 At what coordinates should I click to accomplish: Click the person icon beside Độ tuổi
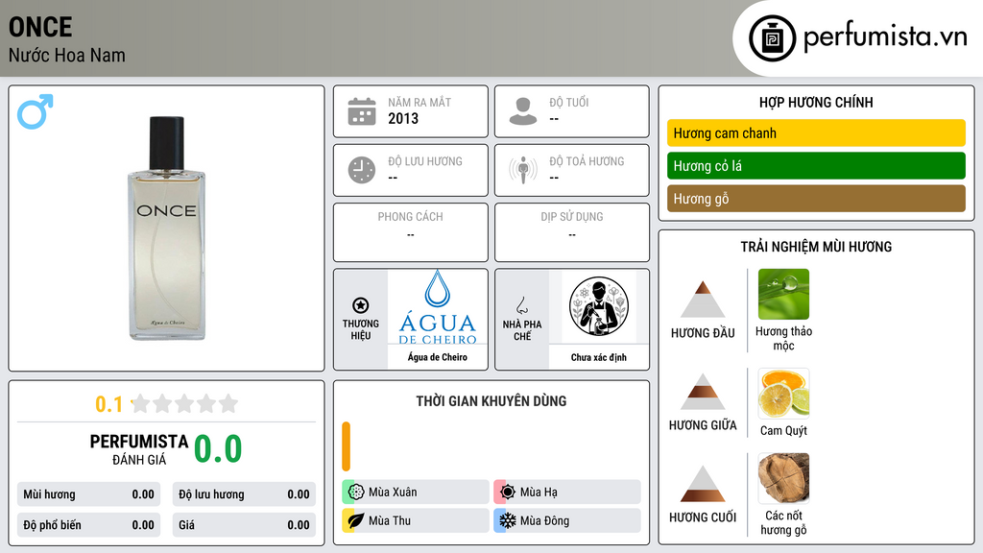click(x=523, y=111)
